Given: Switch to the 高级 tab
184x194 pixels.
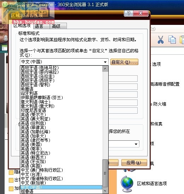Looking at the screenshot, I should point(58,26).
